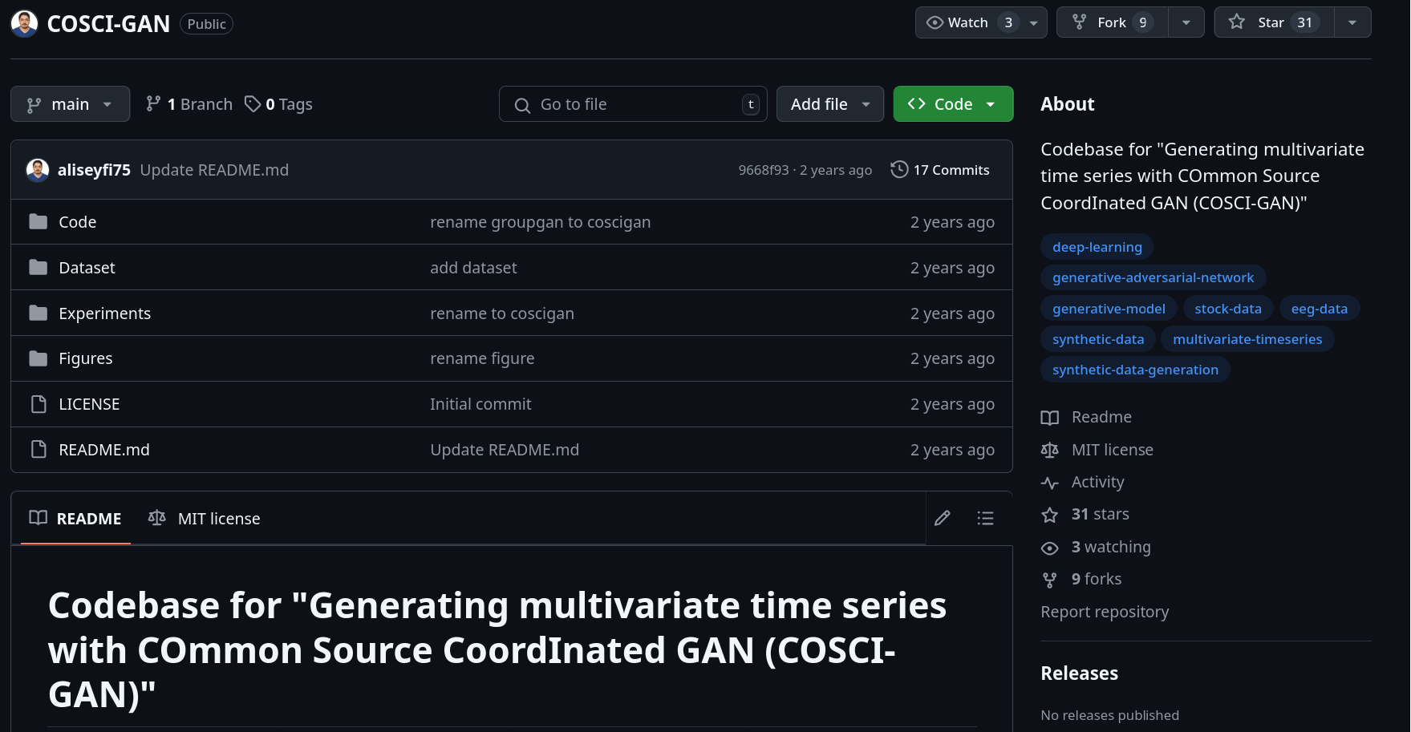This screenshot has width=1411, height=732.
Task: Click the commit history clock icon
Action: [899, 170]
